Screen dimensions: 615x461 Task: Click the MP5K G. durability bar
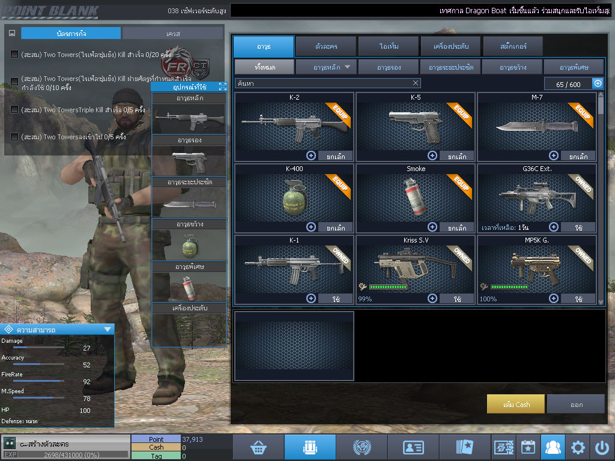(x=509, y=287)
